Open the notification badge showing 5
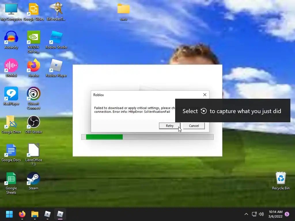This screenshot has height=221, width=295. (x=287, y=214)
